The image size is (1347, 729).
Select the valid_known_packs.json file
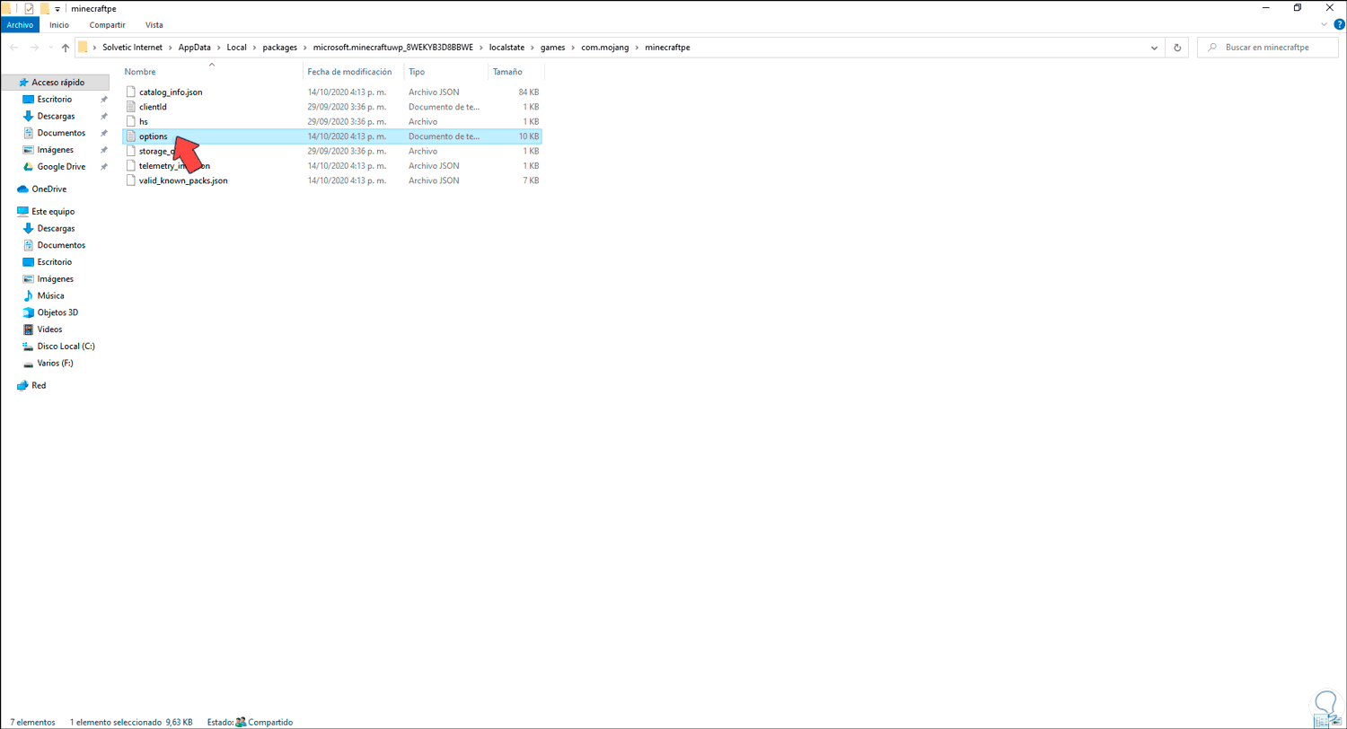coord(183,180)
